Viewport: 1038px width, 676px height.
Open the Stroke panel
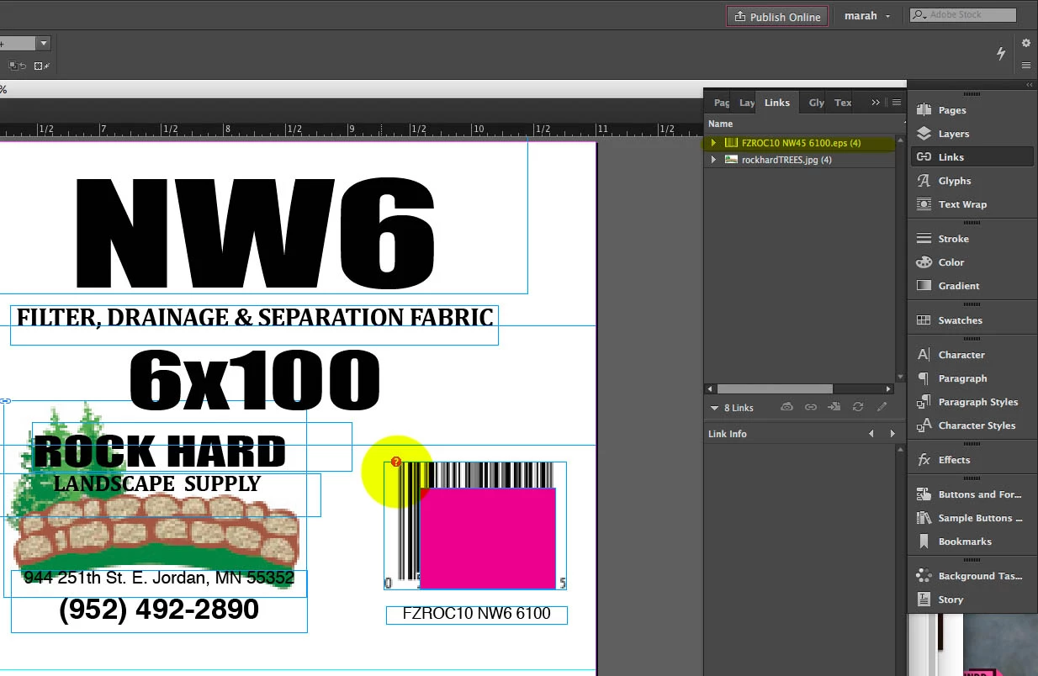[x=972, y=239]
